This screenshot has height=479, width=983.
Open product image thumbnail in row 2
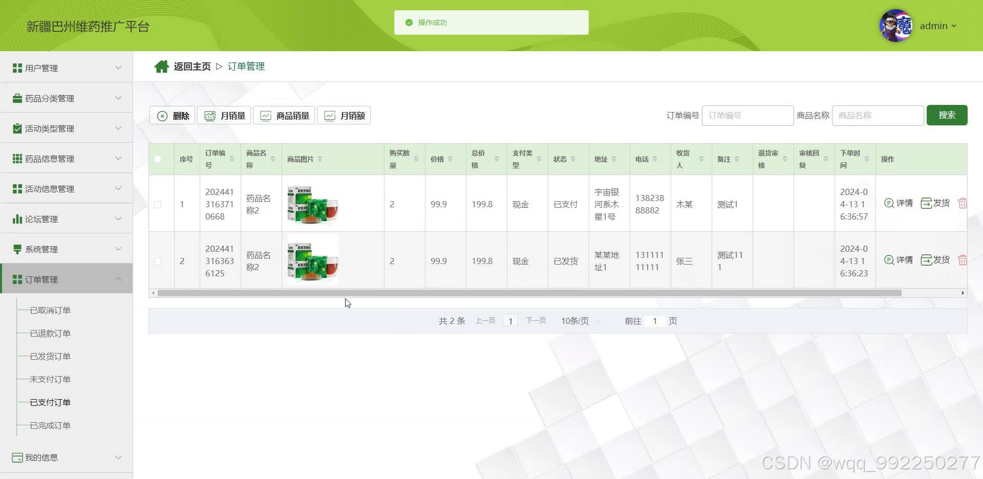[x=313, y=259]
